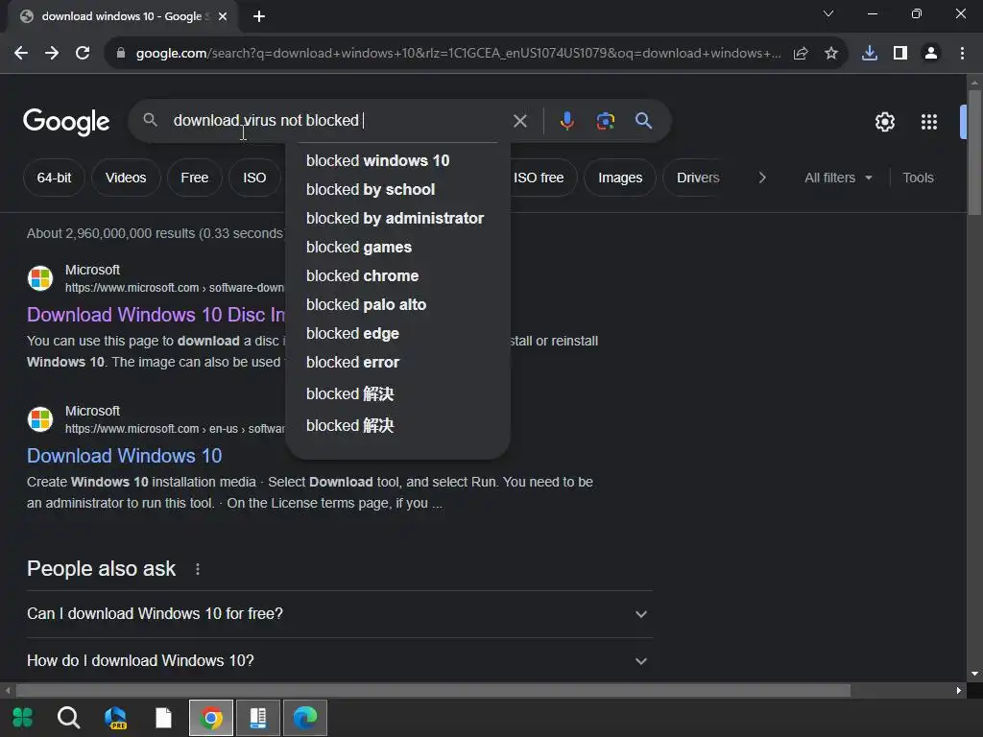Click scroll right arrow on horizontal scrollbar
The image size is (983, 737).
click(959, 691)
